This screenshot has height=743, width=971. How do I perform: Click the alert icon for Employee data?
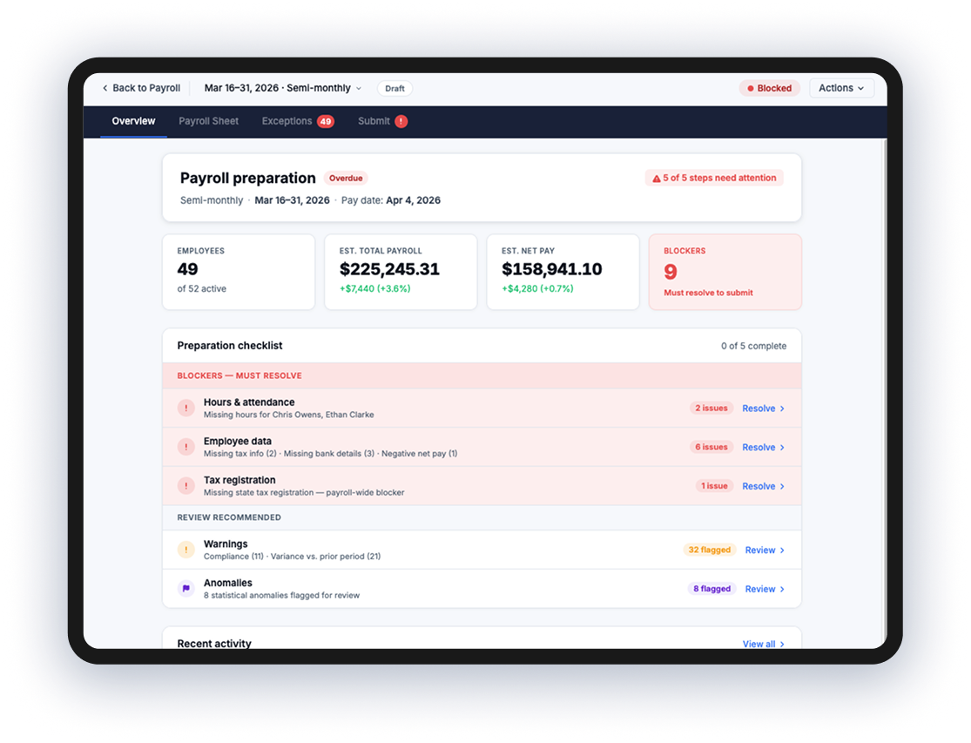click(x=185, y=447)
